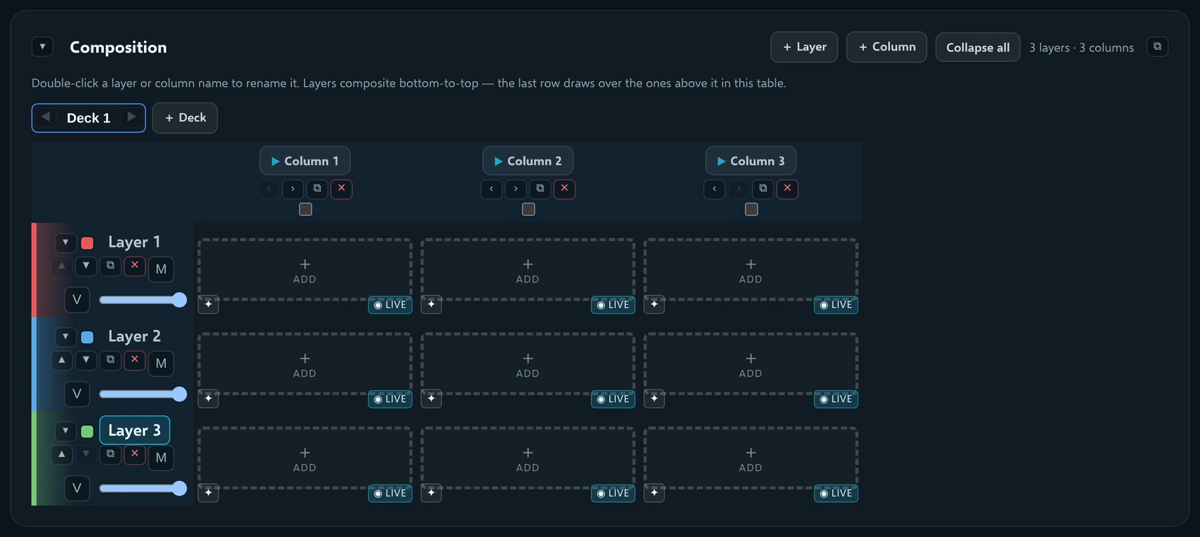The image size is (1200, 537).
Task: Collapse Layer 1 using its disclosure triangle
Action: [x=65, y=243]
